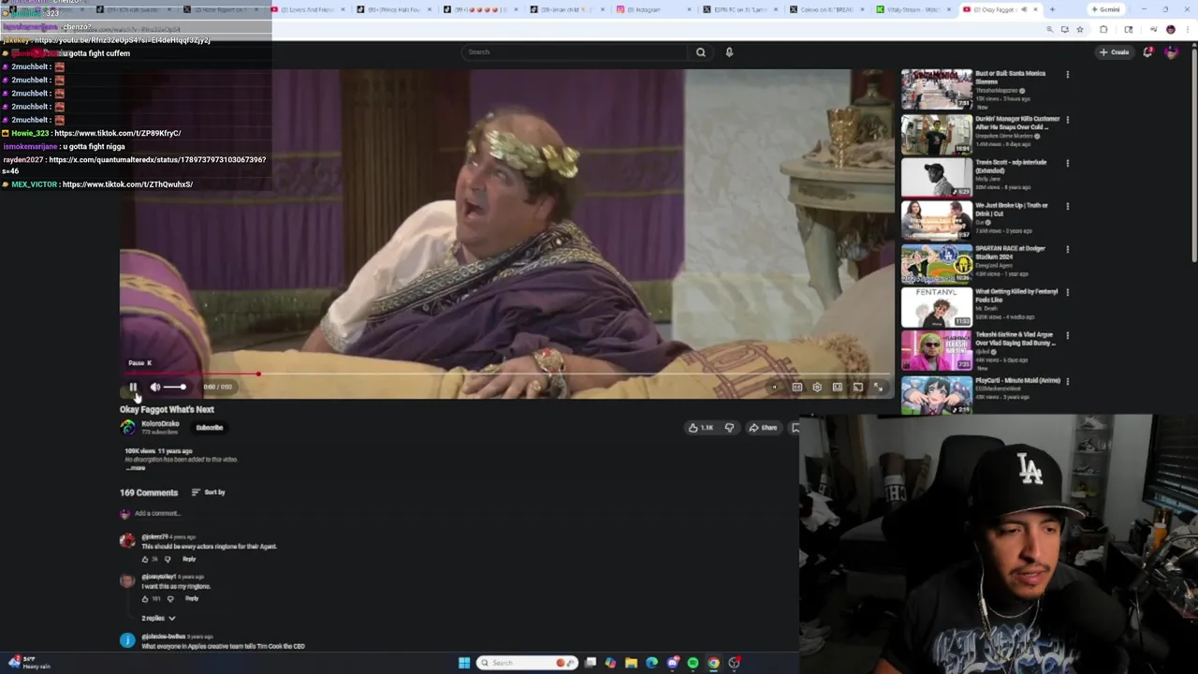Share this video
The image size is (1198, 674).
(762, 428)
